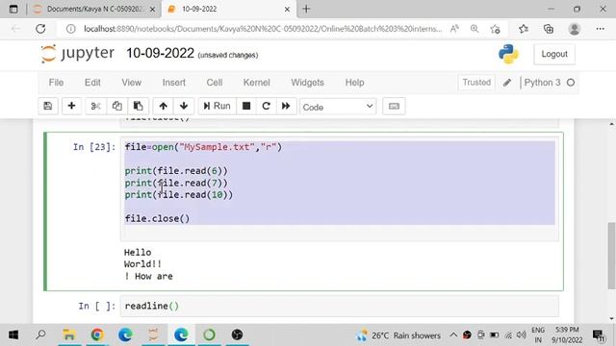Click the Python 3 kernel indicator circle
616x346 pixels.
click(571, 83)
